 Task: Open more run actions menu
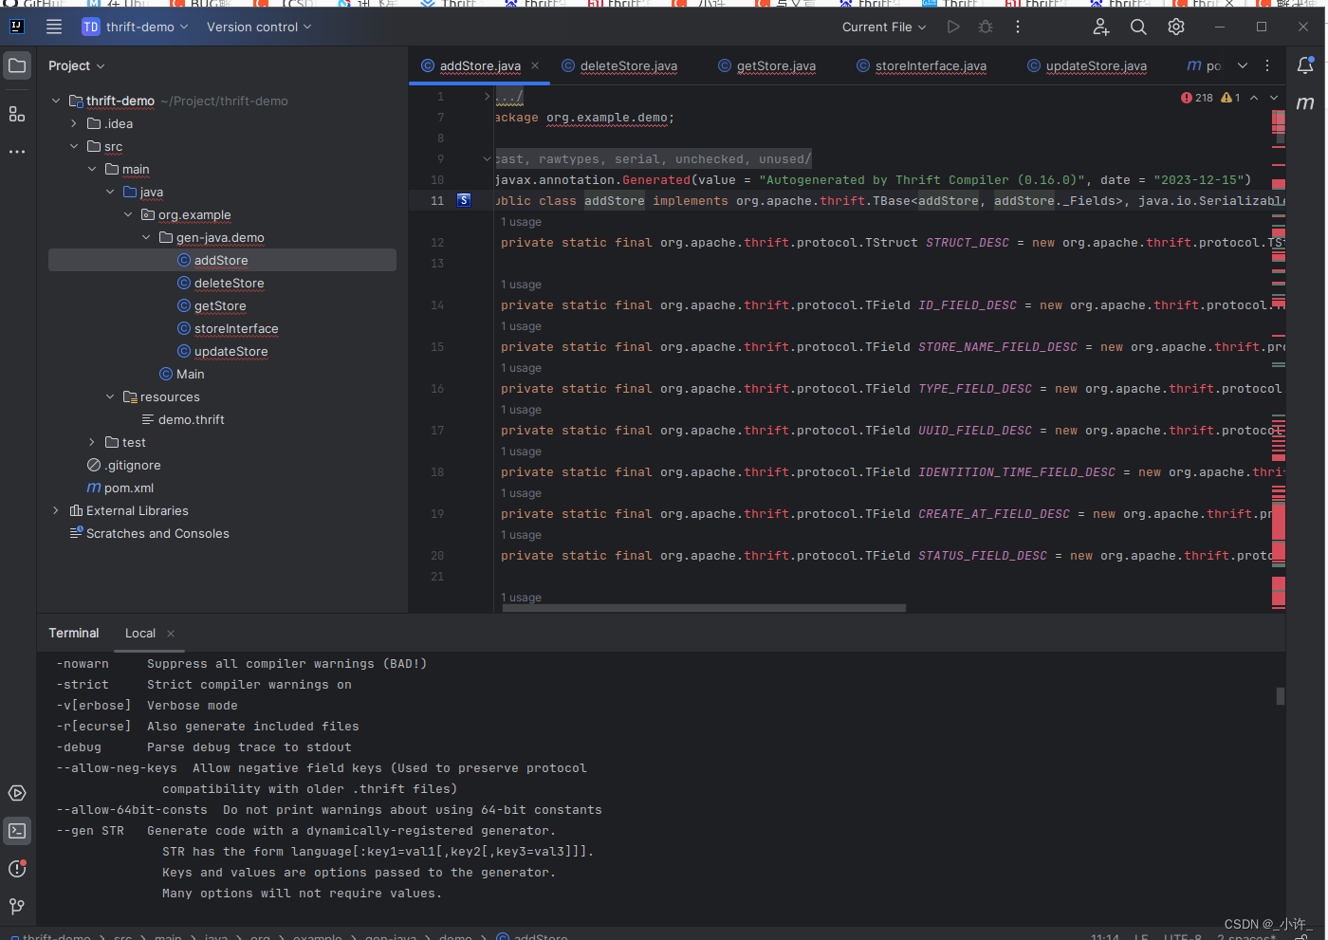[1018, 27]
